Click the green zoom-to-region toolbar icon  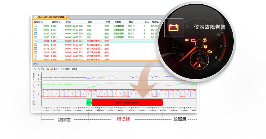pyautogui.click(x=43, y=69)
